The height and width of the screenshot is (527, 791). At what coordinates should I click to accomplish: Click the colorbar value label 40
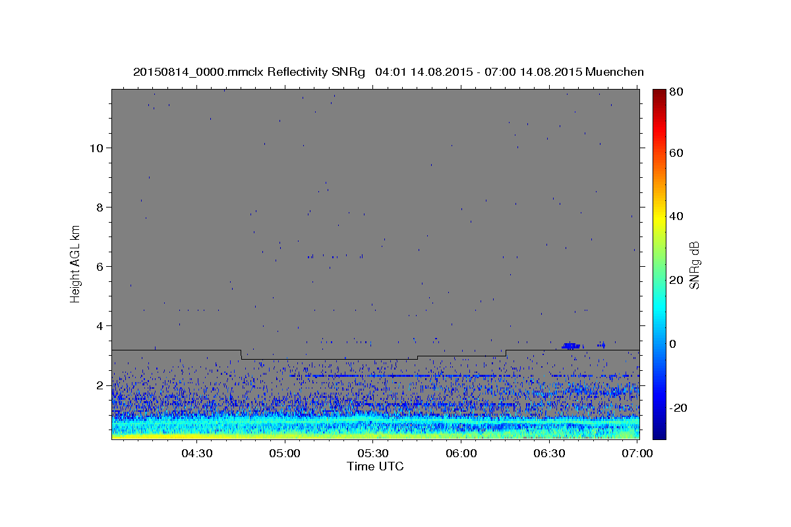coord(676,216)
